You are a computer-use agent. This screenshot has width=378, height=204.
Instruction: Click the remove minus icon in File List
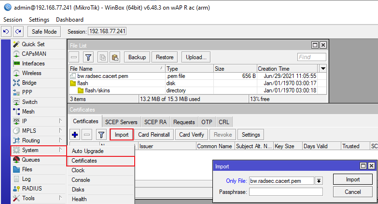[x=75, y=57]
